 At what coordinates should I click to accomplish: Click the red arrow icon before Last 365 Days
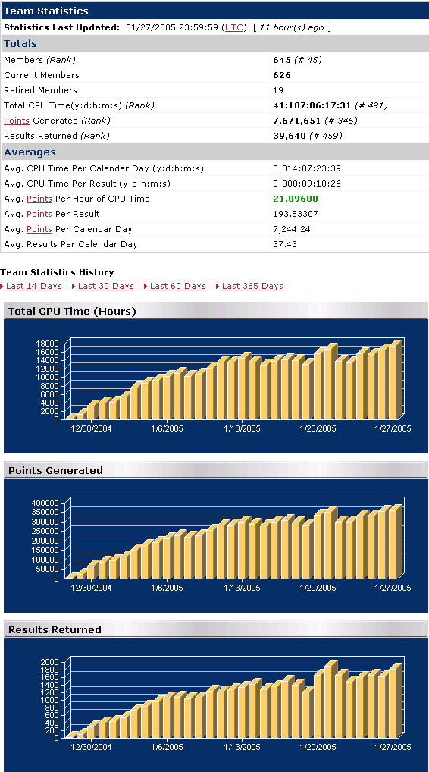218,286
